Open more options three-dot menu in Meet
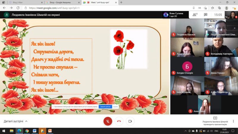The image size is (238, 134). 233,121
